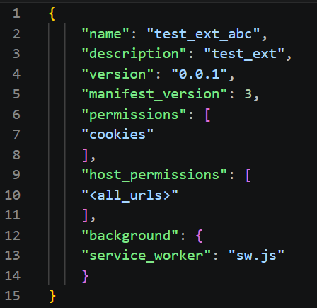Click line number 7 in gutter
317x308 pixels.
(16, 135)
